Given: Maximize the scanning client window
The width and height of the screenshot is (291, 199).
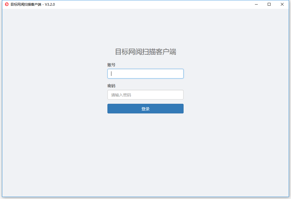Looking at the screenshot, I should (x=269, y=4).
